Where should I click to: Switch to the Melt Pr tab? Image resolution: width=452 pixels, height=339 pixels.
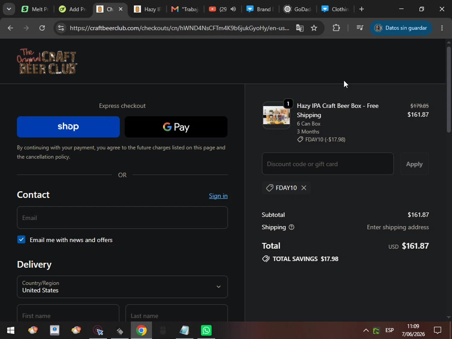pos(35,9)
